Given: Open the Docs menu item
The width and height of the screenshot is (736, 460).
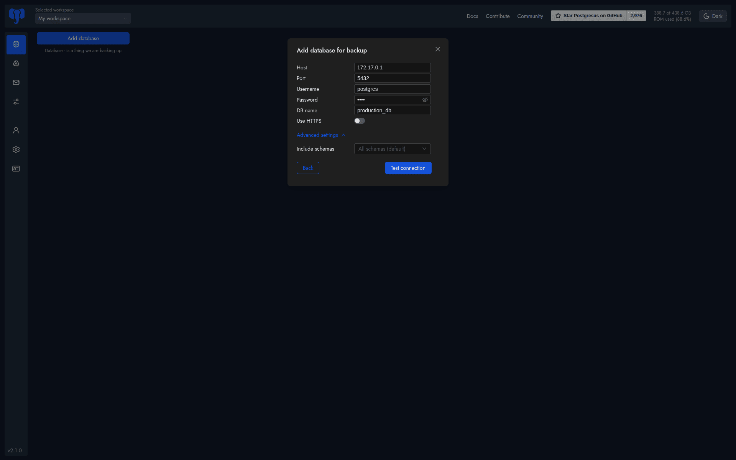Looking at the screenshot, I should (472, 16).
